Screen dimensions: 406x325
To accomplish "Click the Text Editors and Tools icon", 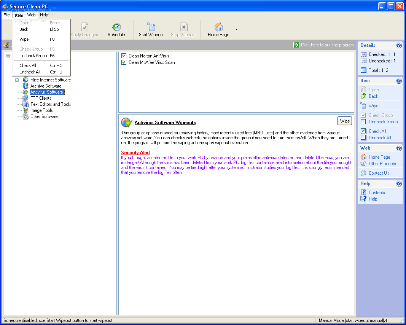I will pyautogui.click(x=25, y=104).
